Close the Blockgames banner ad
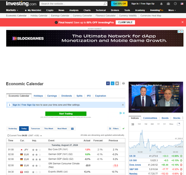The width and height of the screenshot is (186, 175). coord(182,32)
